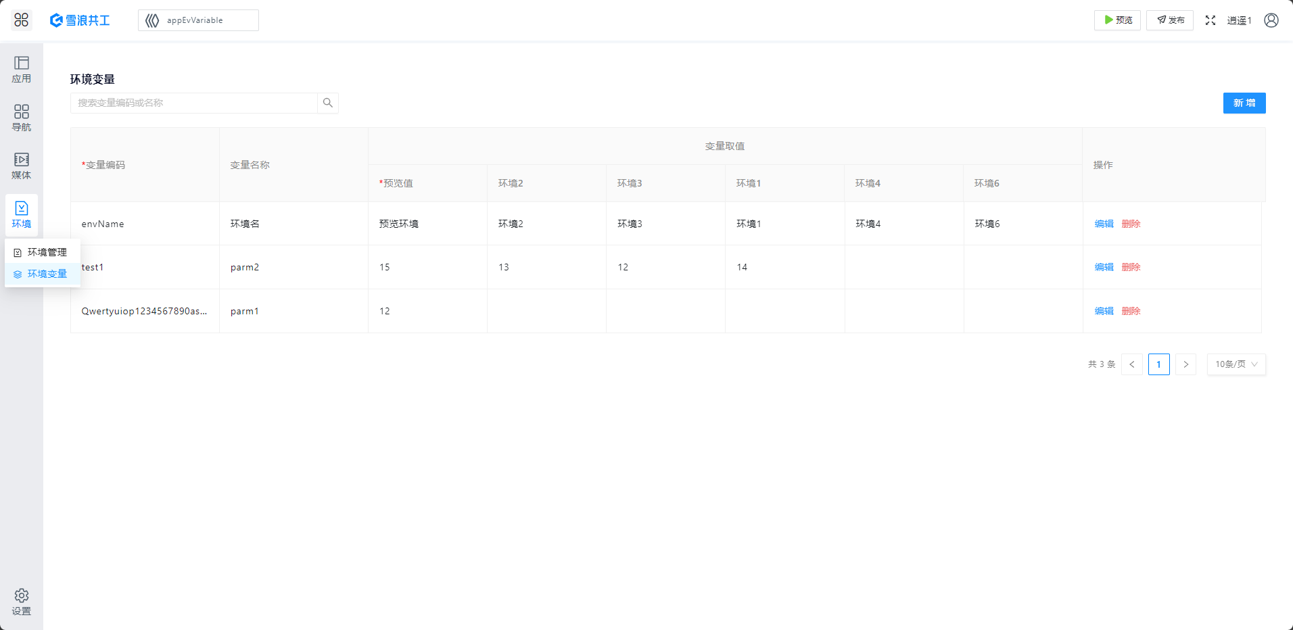Click the 雪浪共工 logo
The width and height of the screenshot is (1293, 630).
(x=80, y=20)
